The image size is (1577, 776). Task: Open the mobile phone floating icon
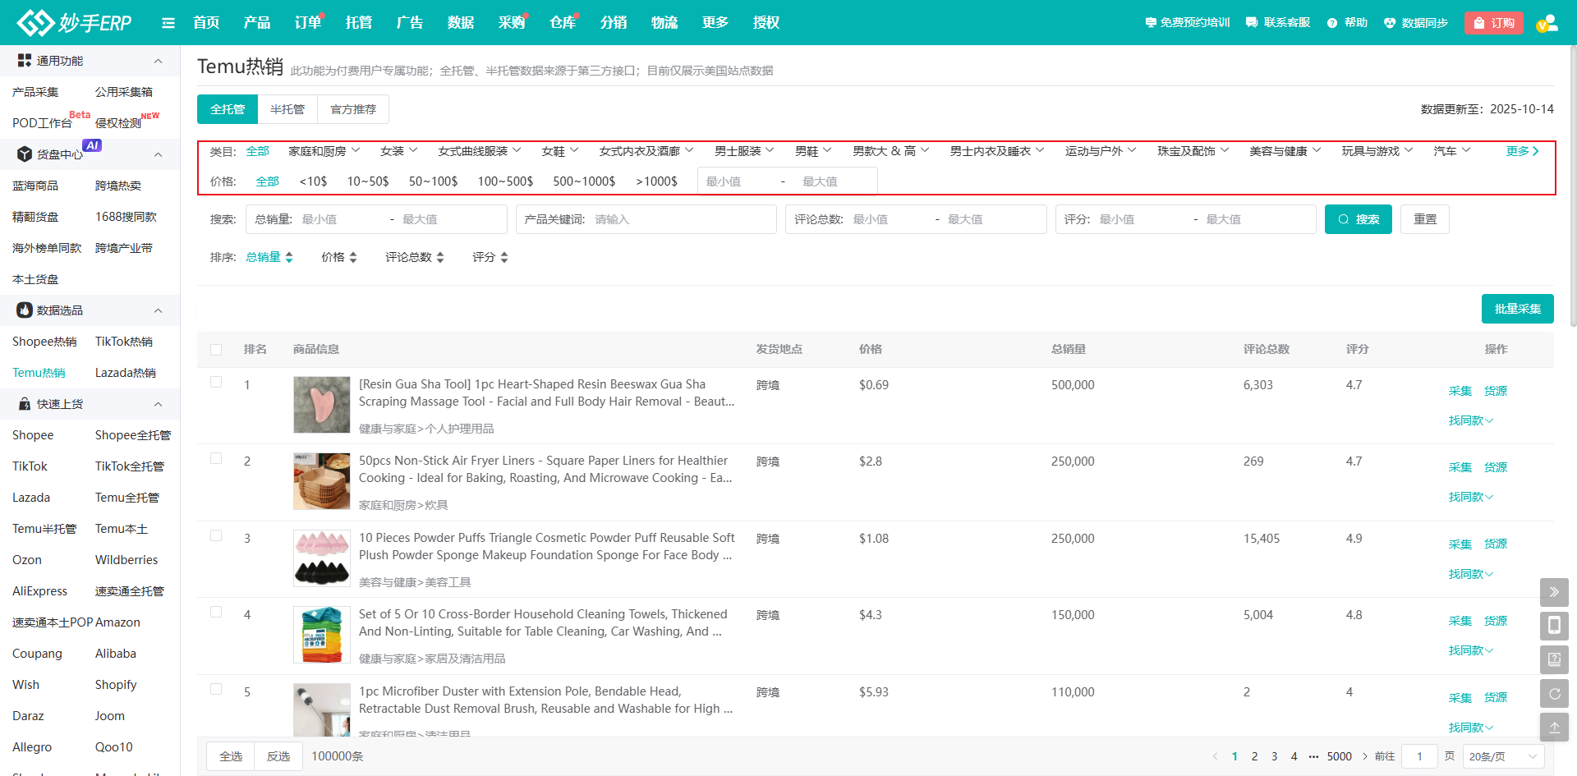[x=1554, y=626]
